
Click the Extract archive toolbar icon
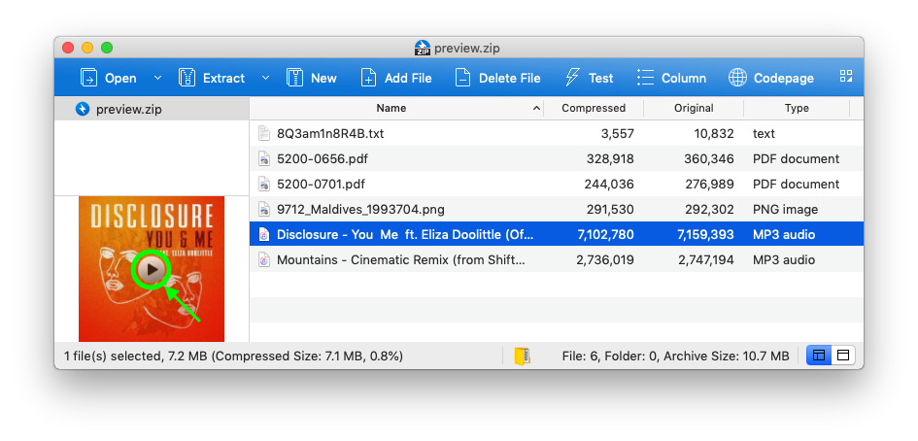tap(187, 78)
